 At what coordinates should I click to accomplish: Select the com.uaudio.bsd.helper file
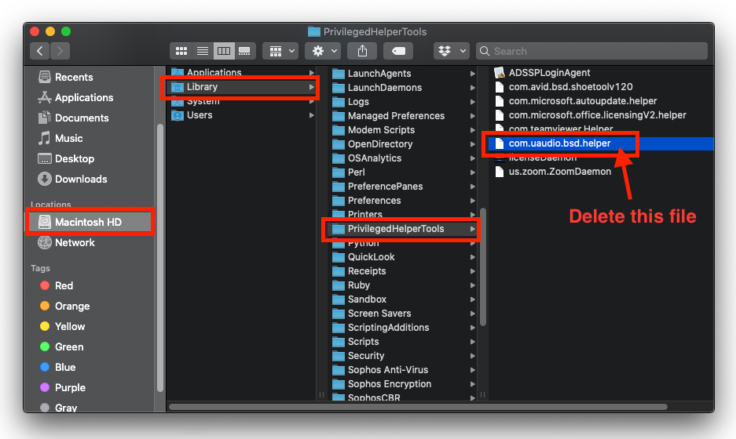pos(559,143)
